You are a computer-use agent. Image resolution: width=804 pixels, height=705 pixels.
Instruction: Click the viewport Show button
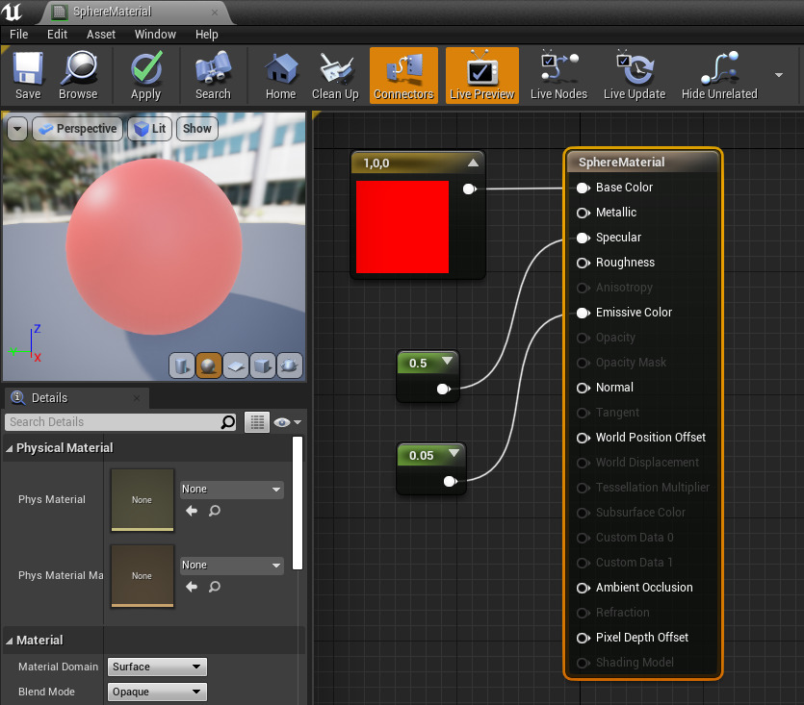pyautogui.click(x=196, y=129)
